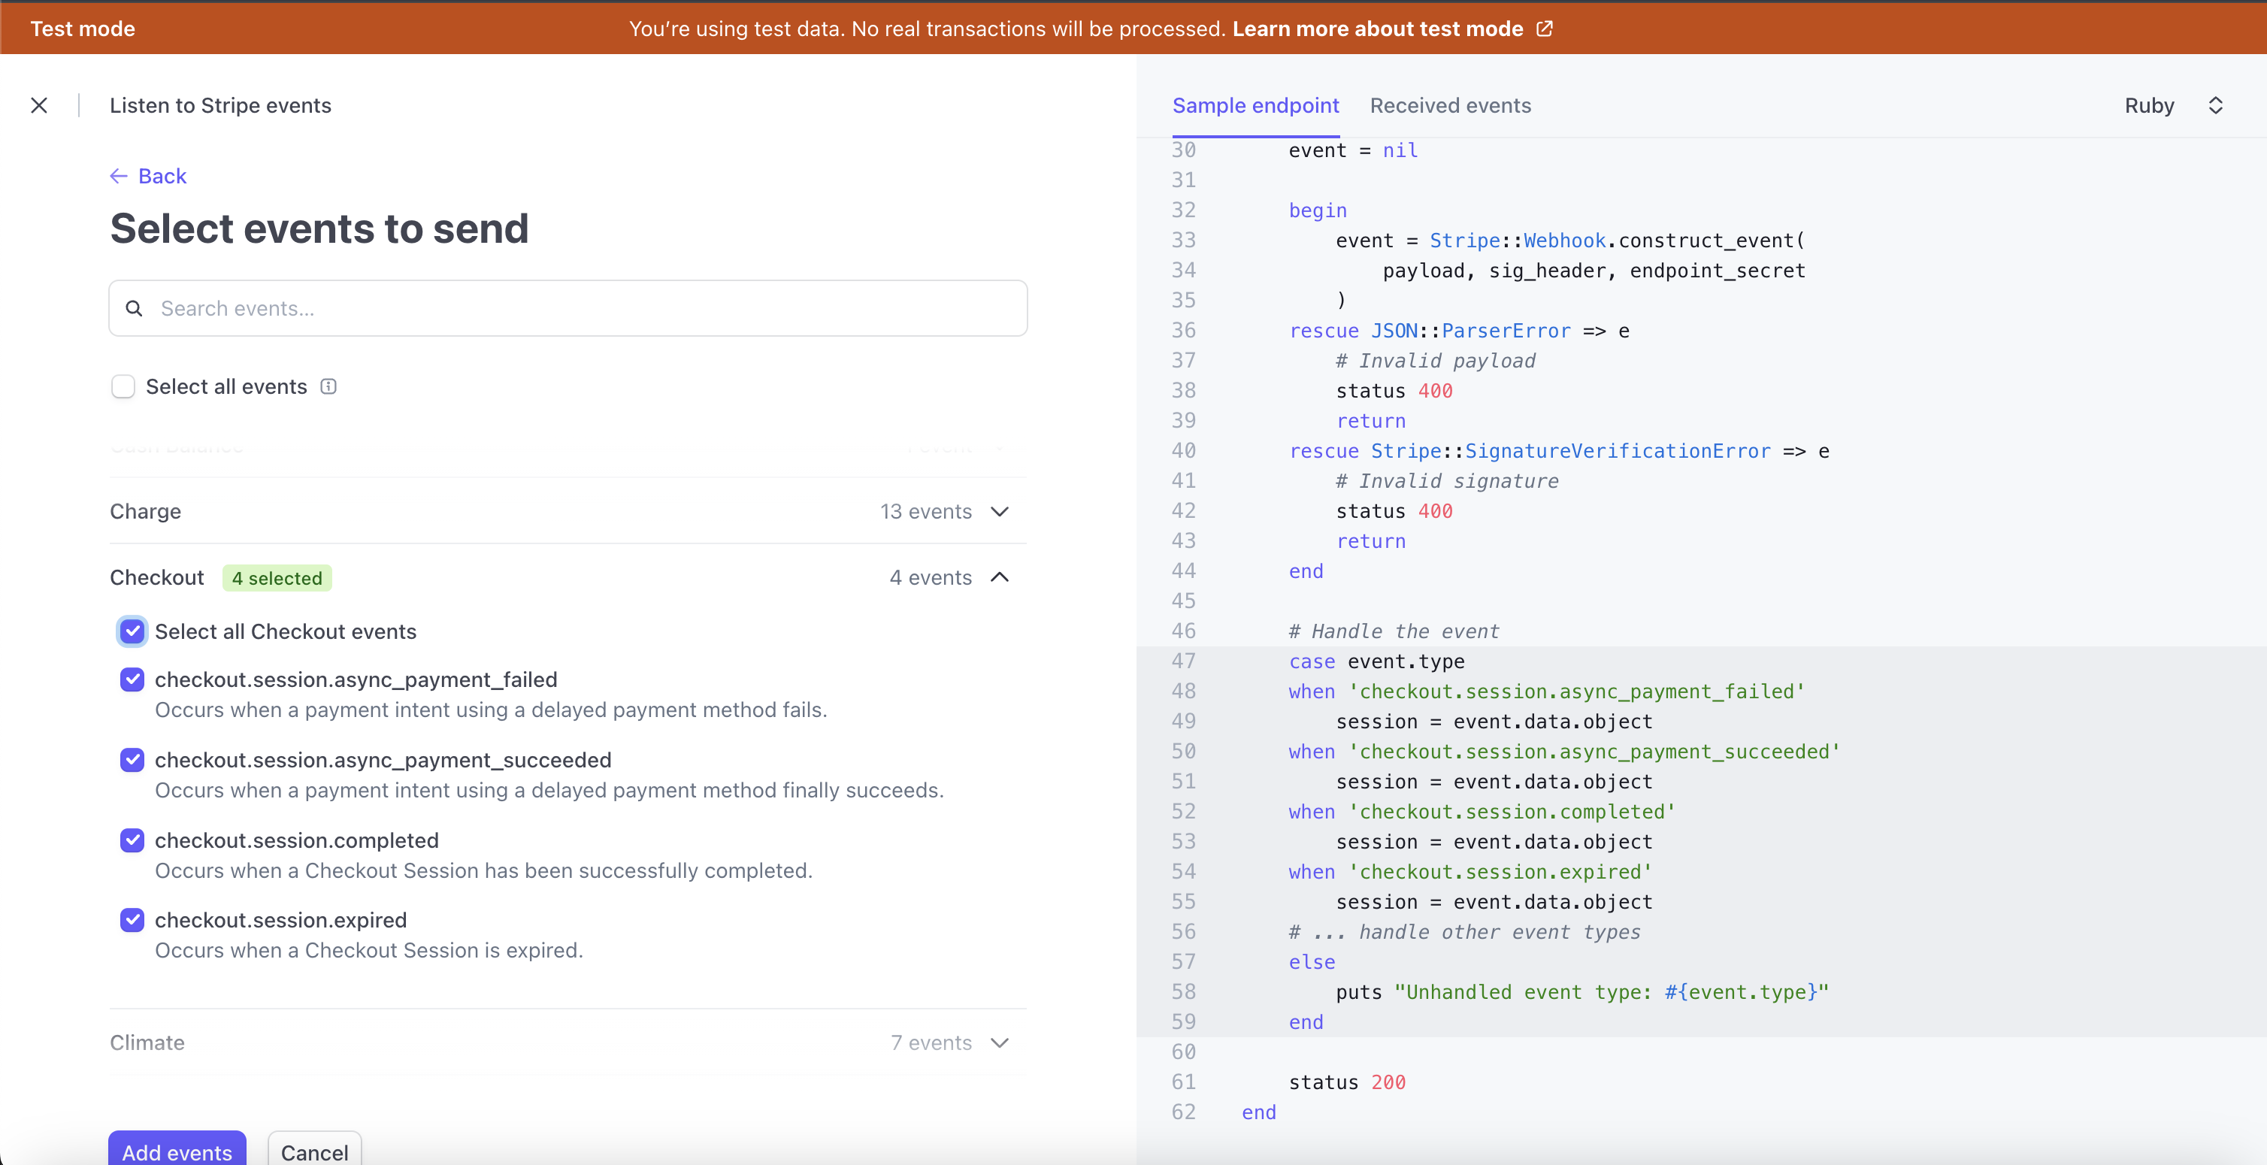
Task: Click the info icon beside Select all events
Action: point(328,386)
